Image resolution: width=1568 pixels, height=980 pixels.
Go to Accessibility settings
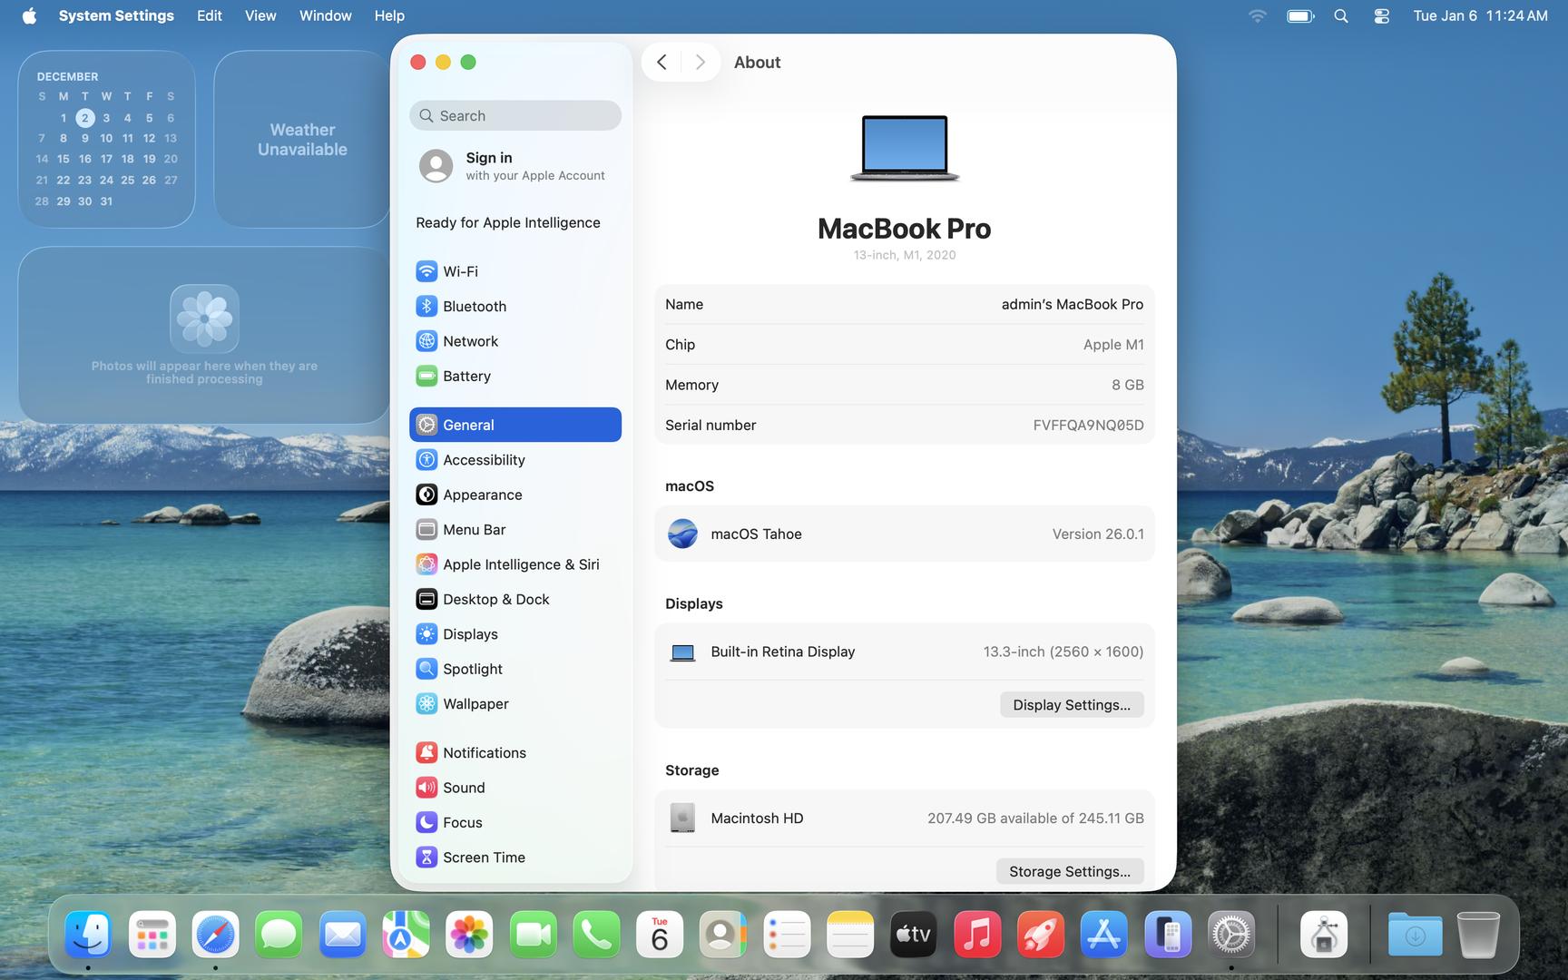pos(483,460)
